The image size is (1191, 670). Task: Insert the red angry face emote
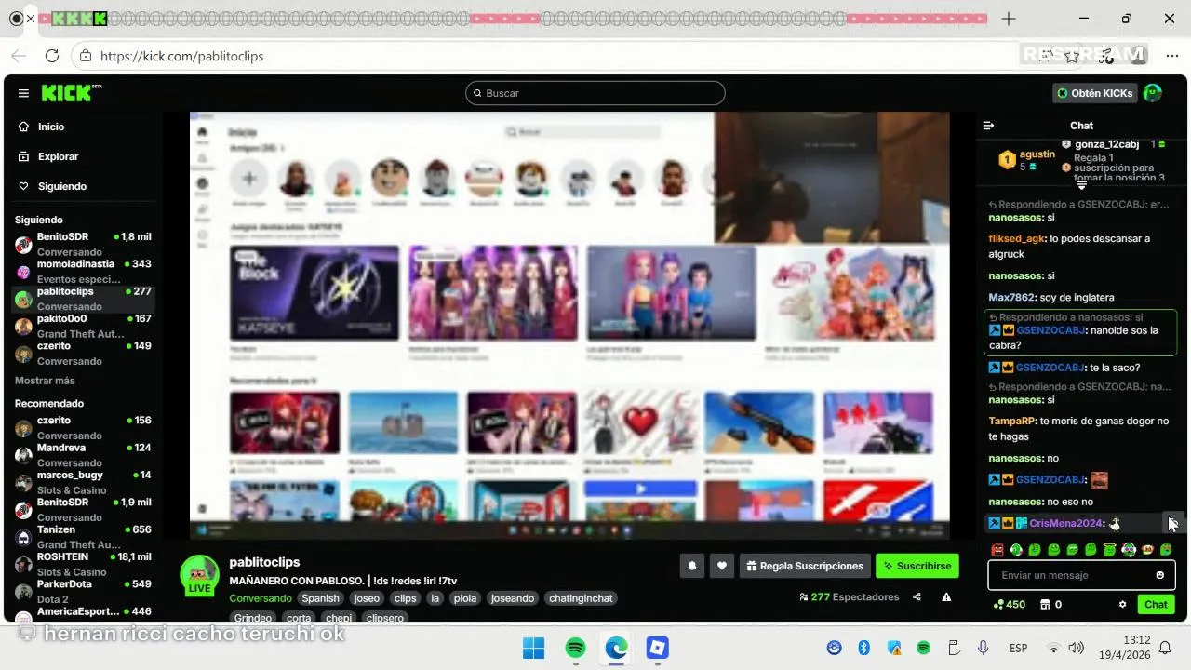click(997, 550)
